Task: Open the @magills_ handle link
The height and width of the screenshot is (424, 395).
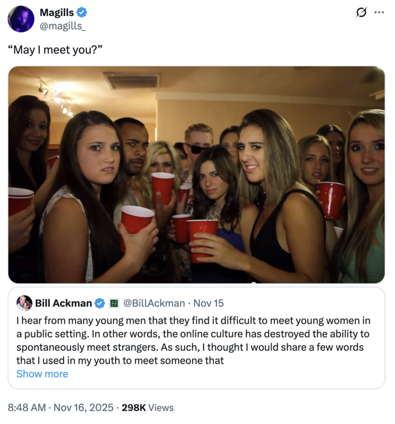Action: [63, 25]
